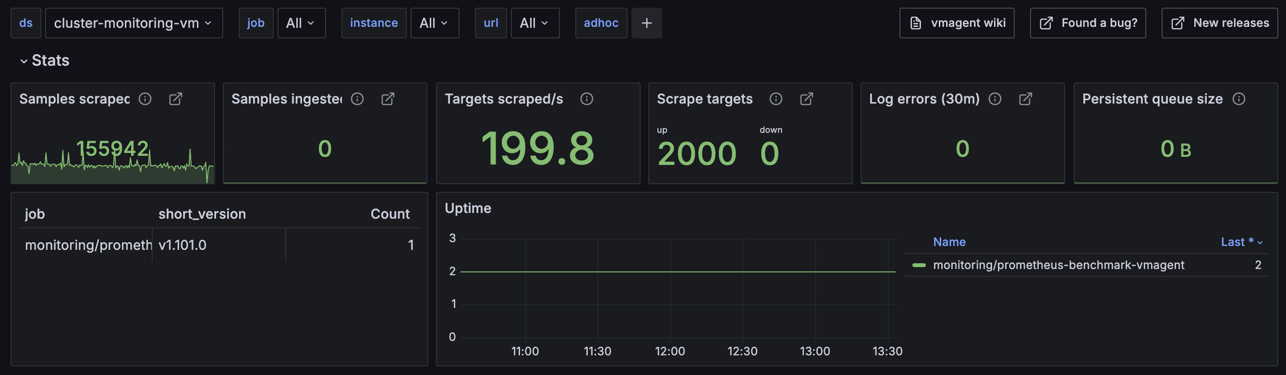1286x375 pixels.
Task: Open external link on Samples scraped panel
Action: click(x=175, y=99)
